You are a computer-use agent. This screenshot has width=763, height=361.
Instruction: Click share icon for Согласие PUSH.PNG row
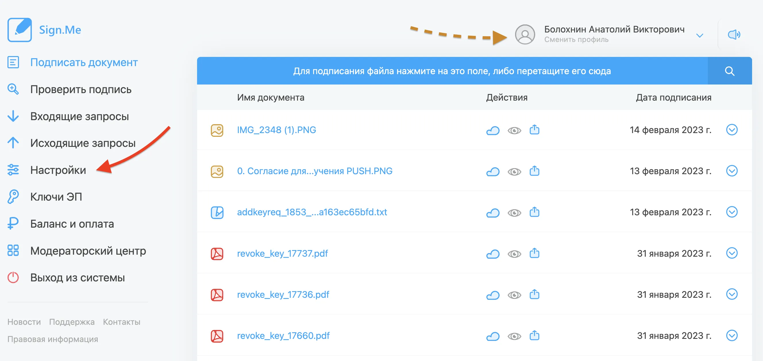coord(534,171)
